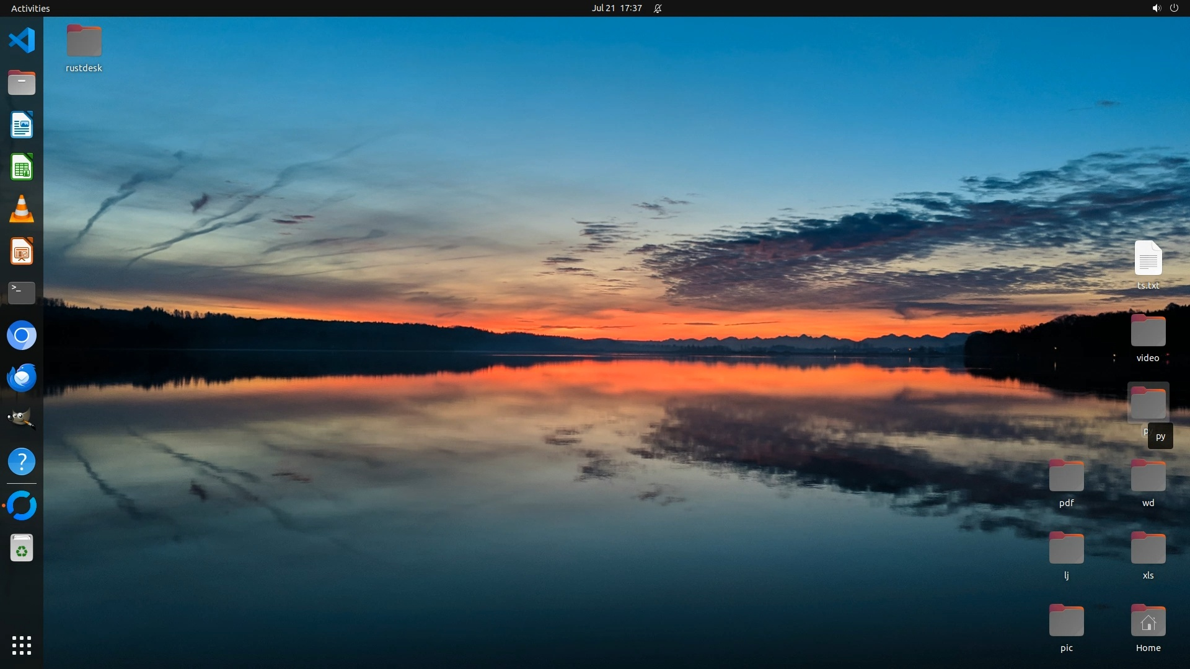
Task: Open system menu via volume icon
Action: pyautogui.click(x=1156, y=8)
